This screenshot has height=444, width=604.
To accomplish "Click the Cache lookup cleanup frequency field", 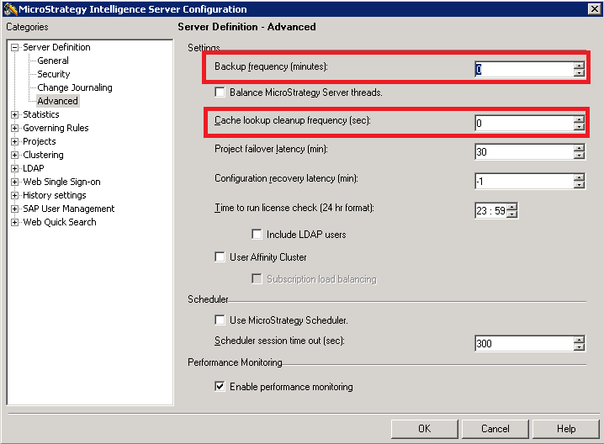I will pyautogui.click(x=524, y=124).
